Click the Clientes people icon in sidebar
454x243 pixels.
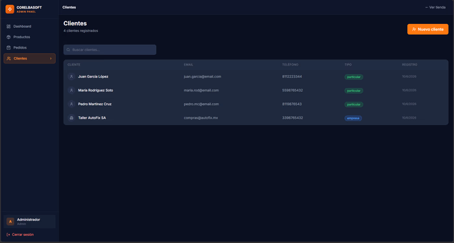8,58
